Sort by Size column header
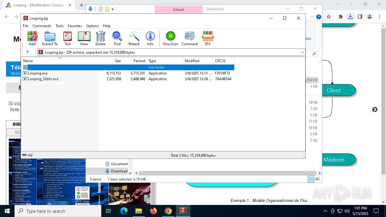 point(111,61)
